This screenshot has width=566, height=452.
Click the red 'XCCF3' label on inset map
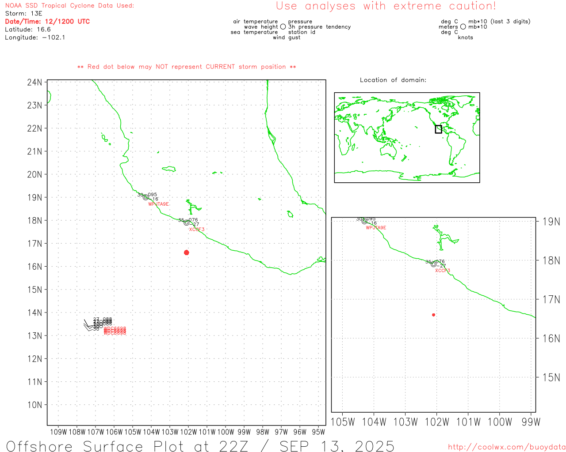(443, 271)
